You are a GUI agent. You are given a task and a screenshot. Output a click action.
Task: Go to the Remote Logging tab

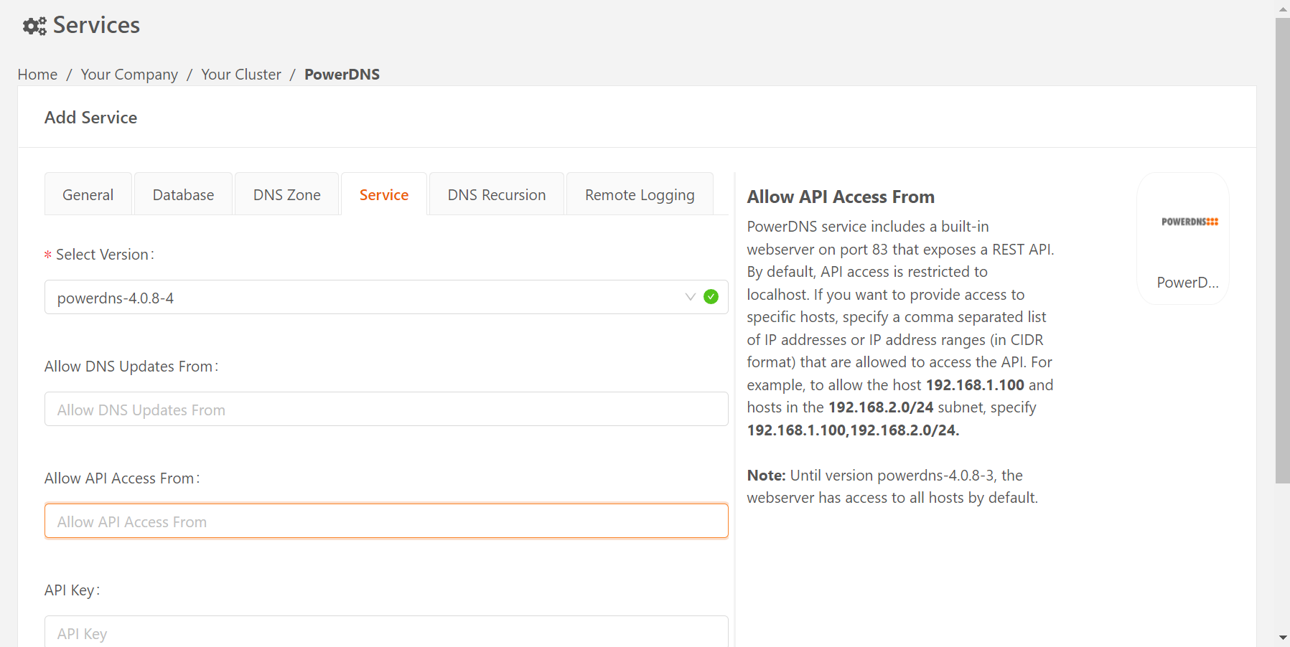click(x=640, y=194)
